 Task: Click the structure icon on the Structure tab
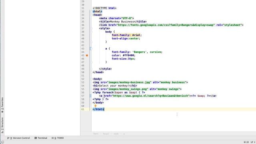[2, 132]
